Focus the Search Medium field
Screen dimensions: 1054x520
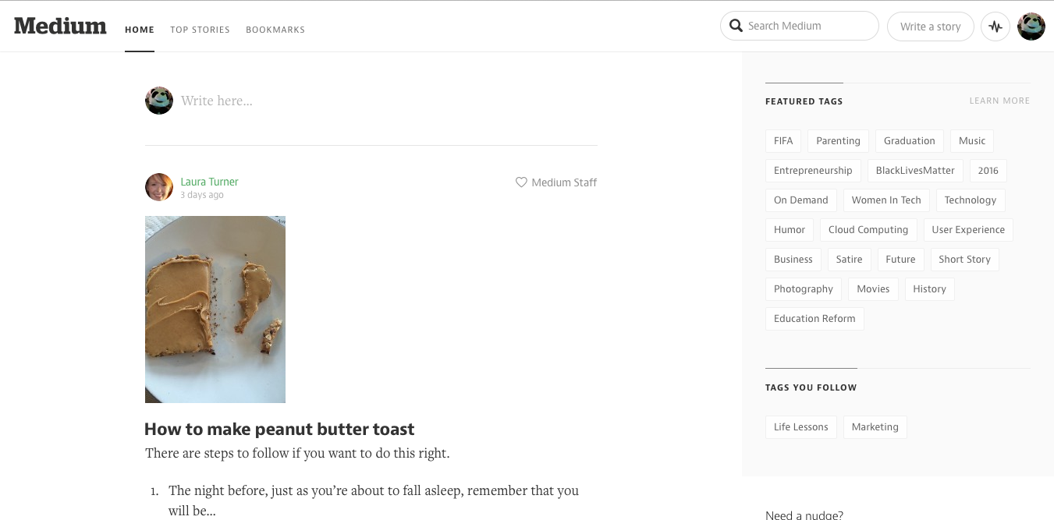[807, 26]
